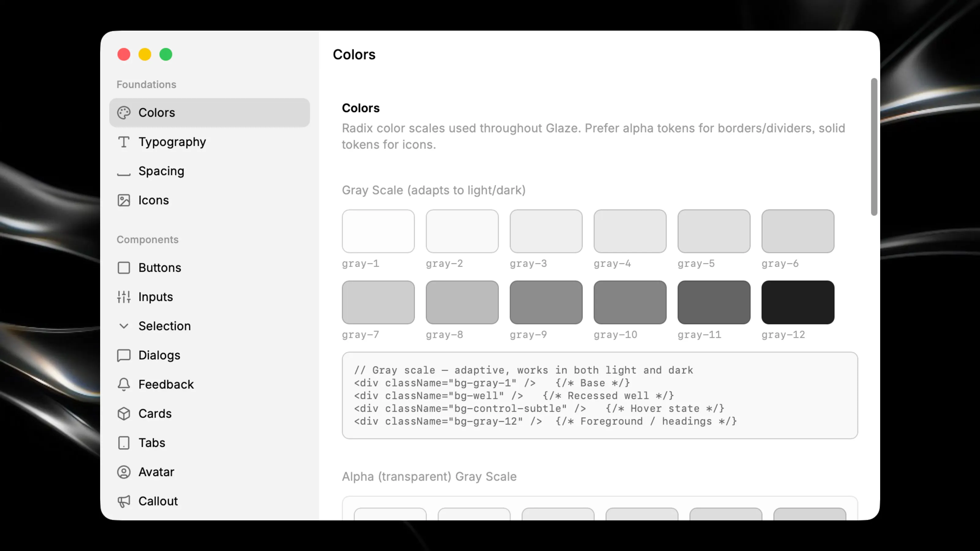This screenshot has width=980, height=551.
Task: Click the 'Colors' page title at top
Action: click(x=354, y=54)
